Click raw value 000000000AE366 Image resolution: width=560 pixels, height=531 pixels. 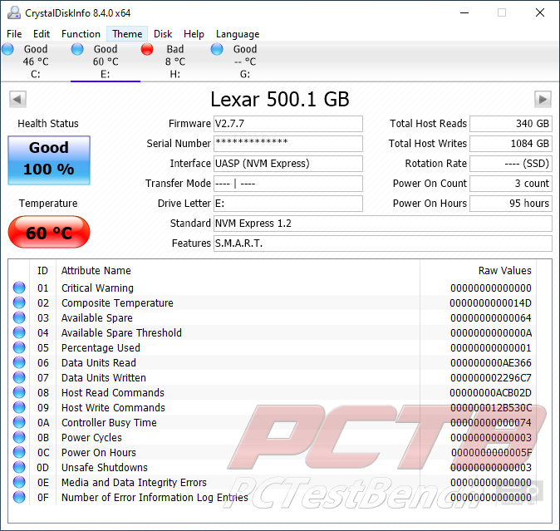(491, 363)
